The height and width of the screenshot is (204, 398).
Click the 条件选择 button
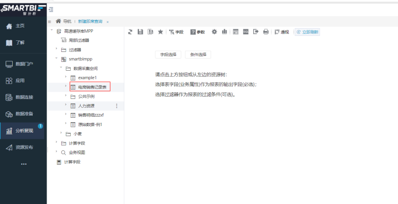click(x=198, y=55)
